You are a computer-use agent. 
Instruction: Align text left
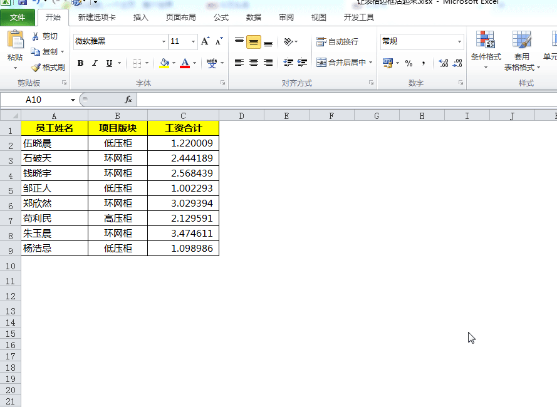[239, 63]
